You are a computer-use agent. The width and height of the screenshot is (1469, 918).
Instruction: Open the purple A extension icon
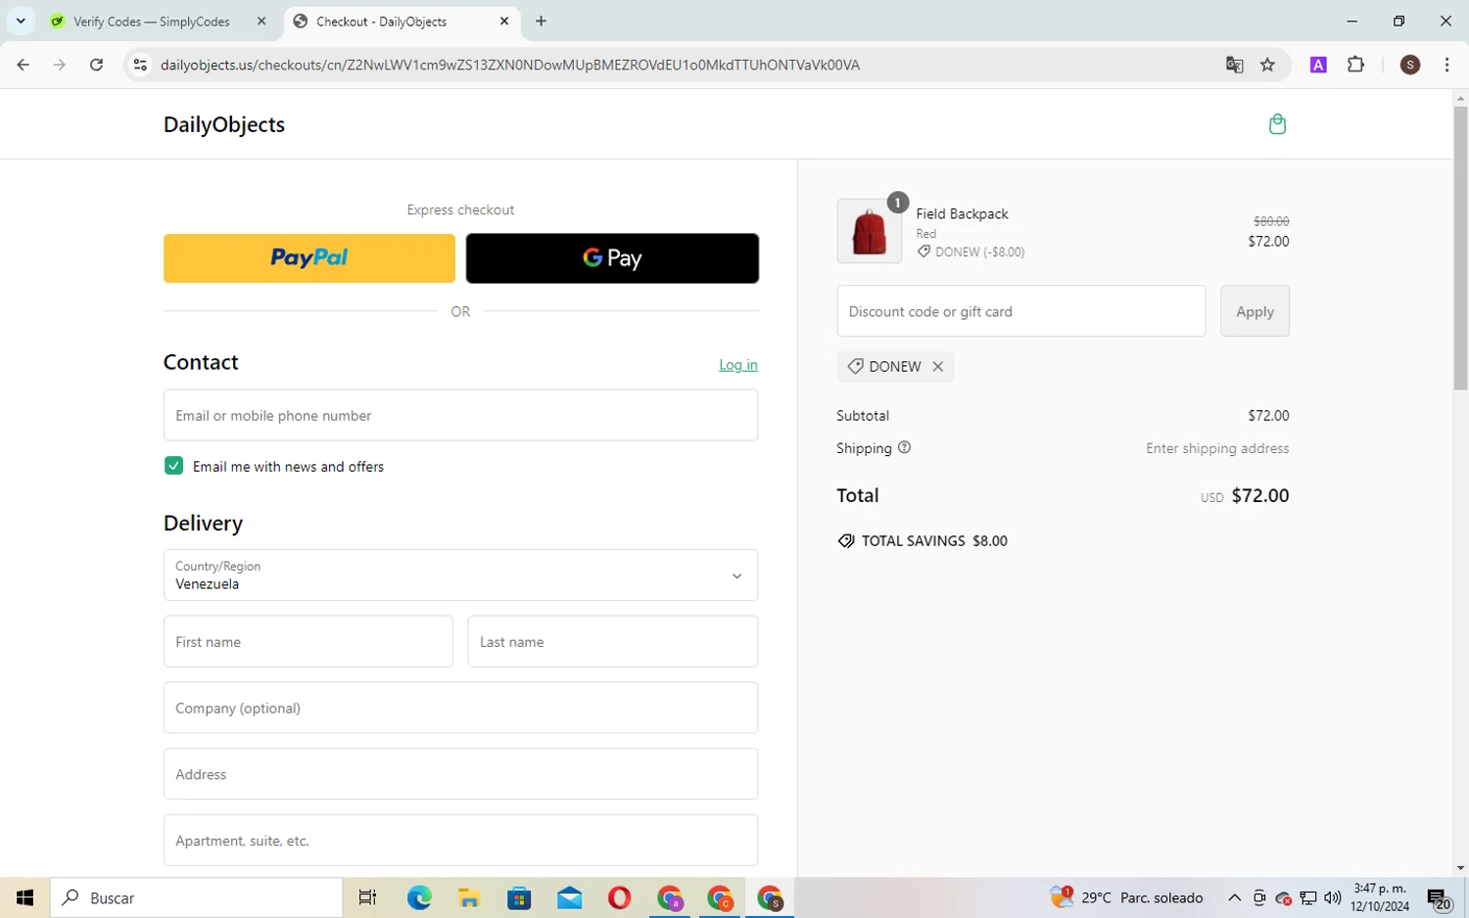point(1319,65)
